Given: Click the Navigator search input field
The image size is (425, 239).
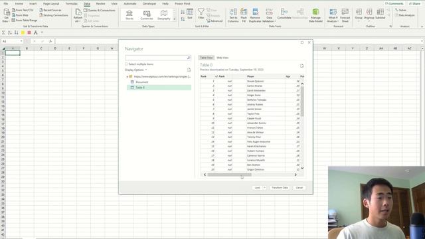Looking at the screenshot, I should click(156, 58).
